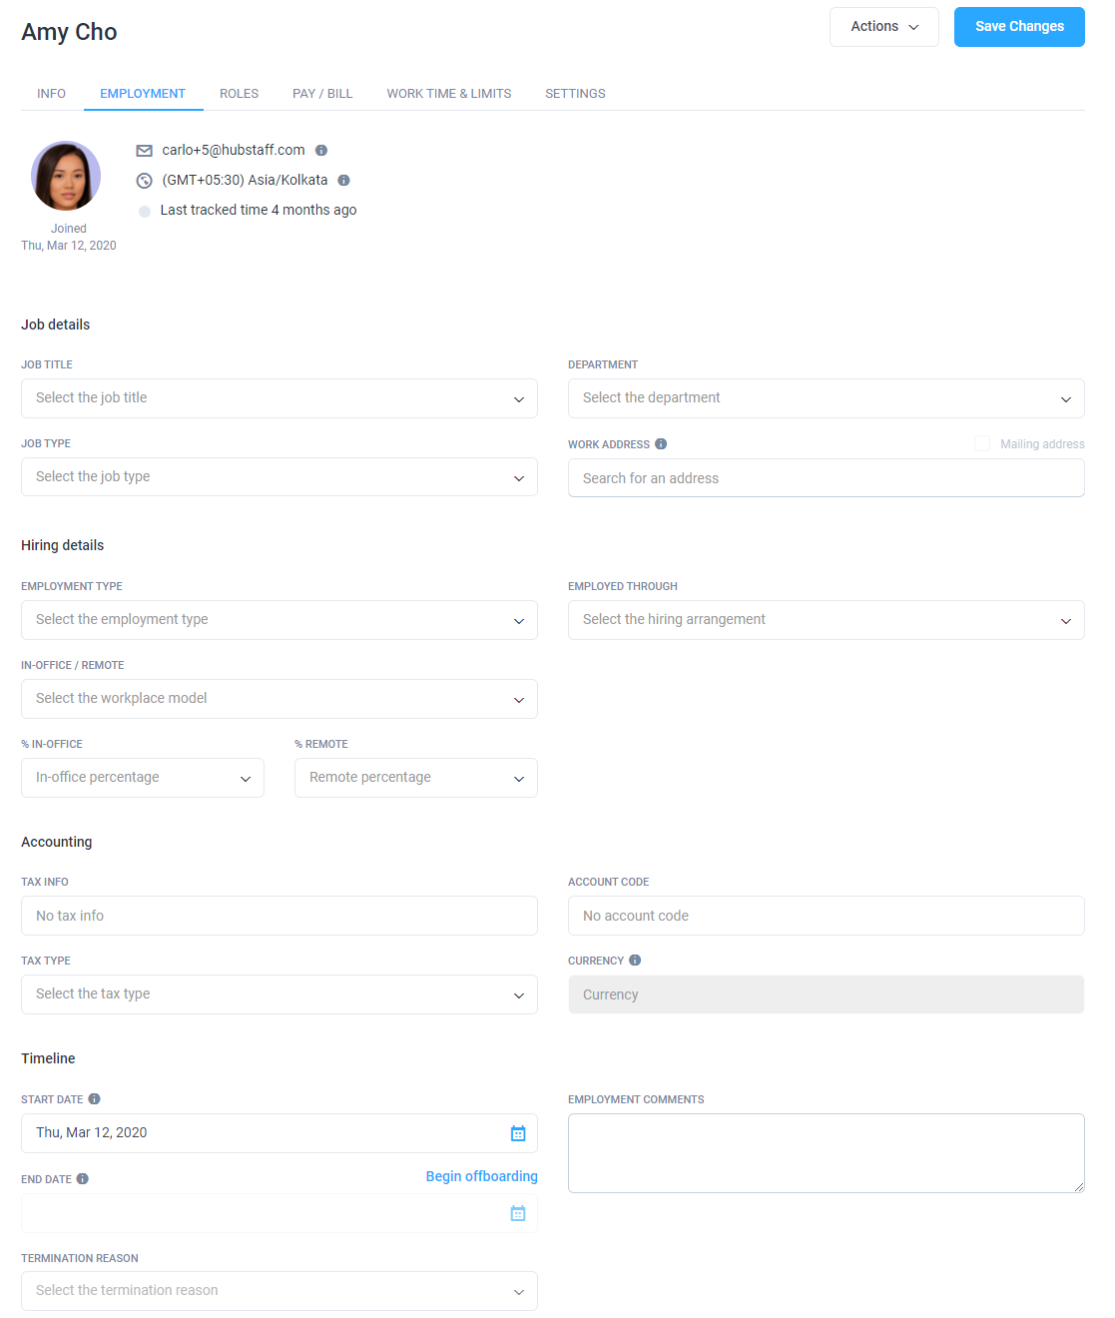Click the Currency info icon
Viewport: 1115px width, 1318px height.
point(635,961)
